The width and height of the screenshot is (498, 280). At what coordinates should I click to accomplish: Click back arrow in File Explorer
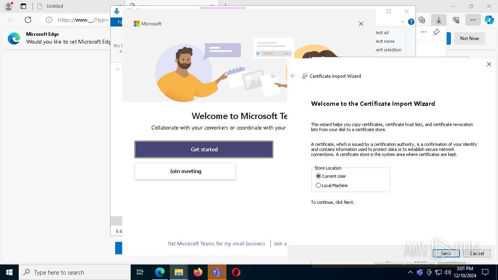(x=117, y=69)
